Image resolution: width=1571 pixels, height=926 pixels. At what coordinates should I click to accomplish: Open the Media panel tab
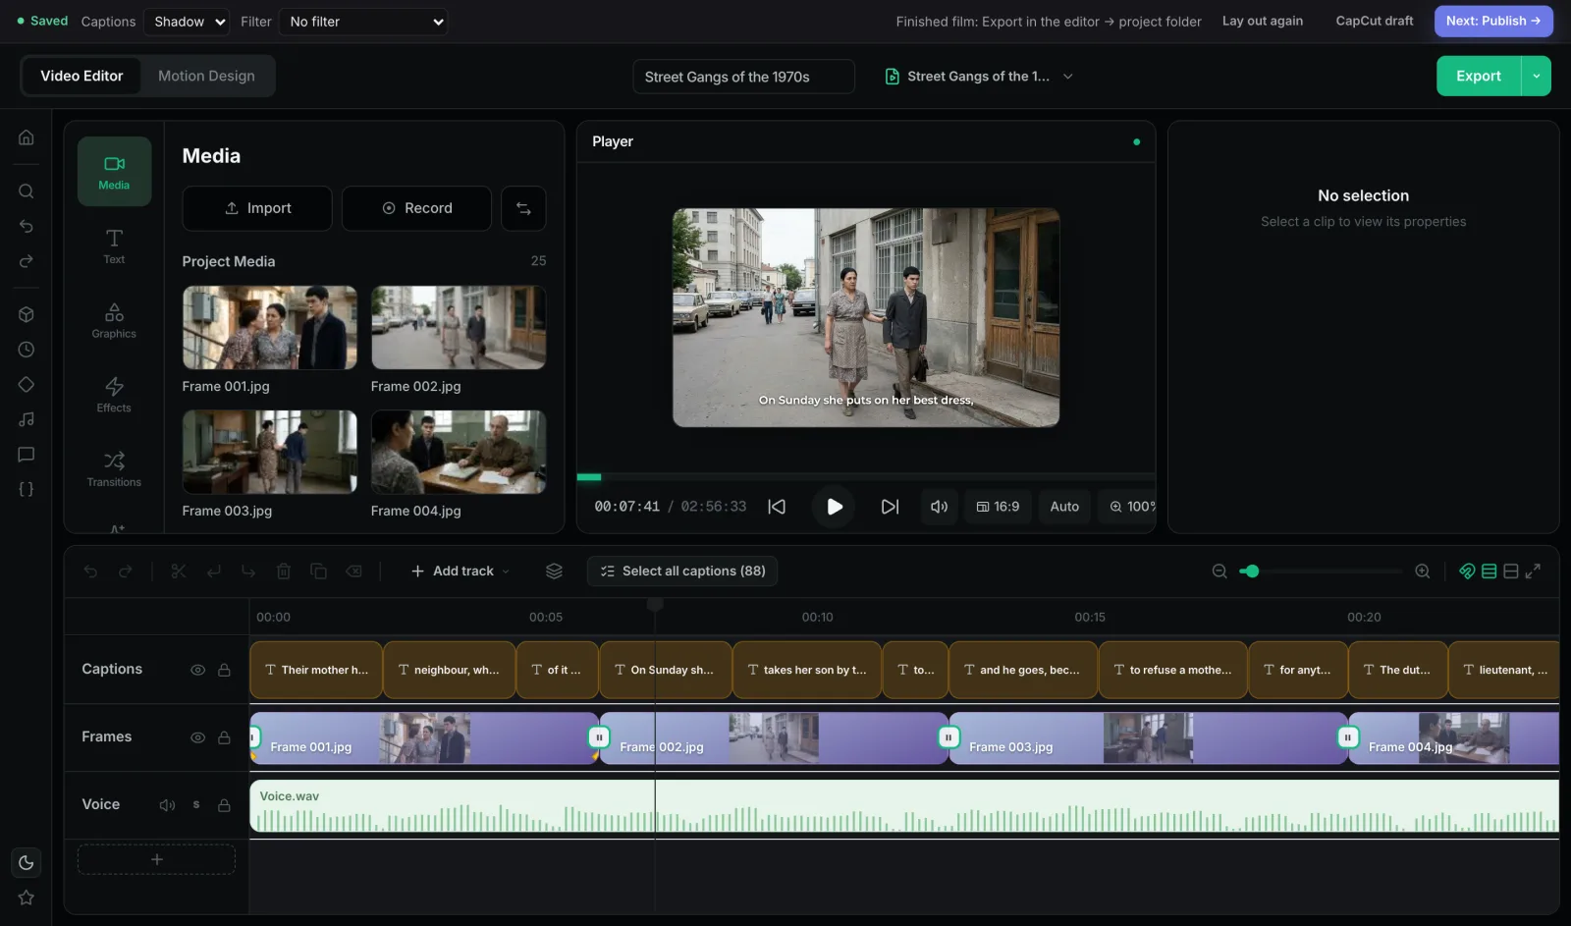114,171
